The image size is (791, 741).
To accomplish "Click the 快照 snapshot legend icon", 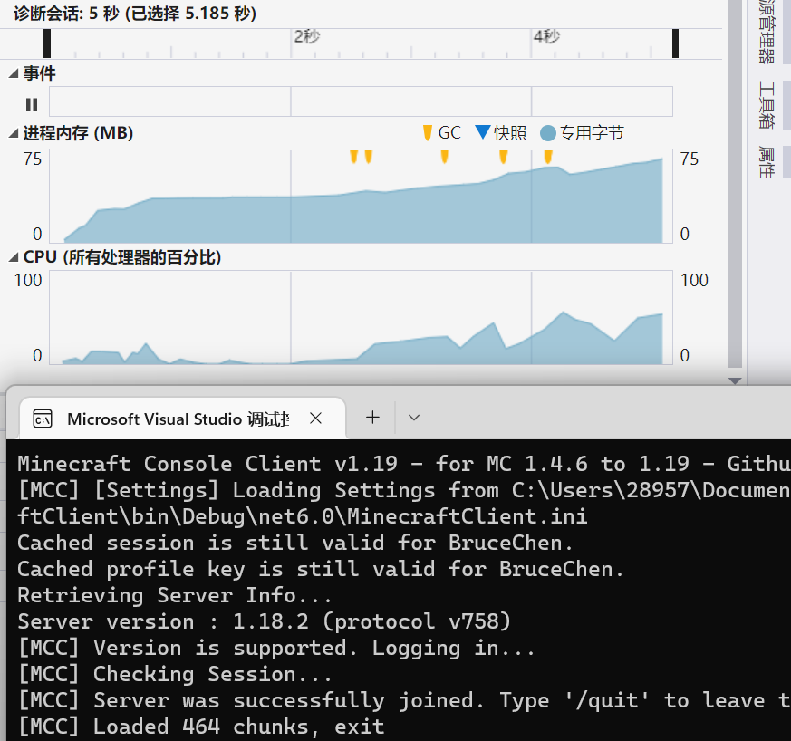I will (483, 132).
